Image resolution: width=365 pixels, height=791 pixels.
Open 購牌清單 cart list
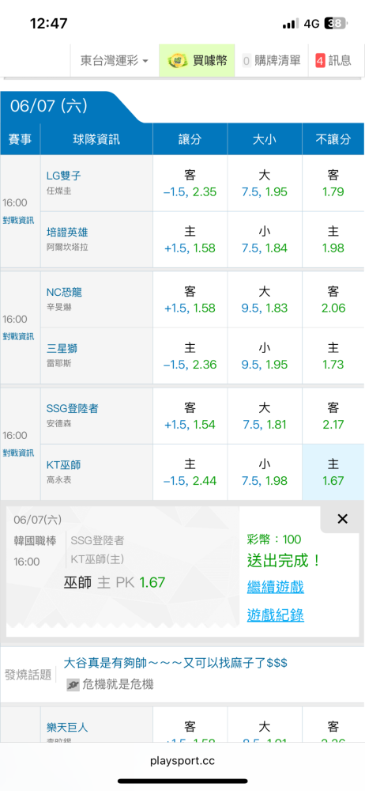pos(271,61)
